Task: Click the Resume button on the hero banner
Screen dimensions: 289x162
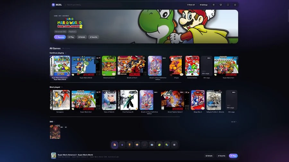Action: coord(60,37)
